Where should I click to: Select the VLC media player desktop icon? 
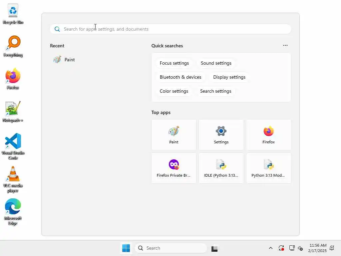[13, 179]
